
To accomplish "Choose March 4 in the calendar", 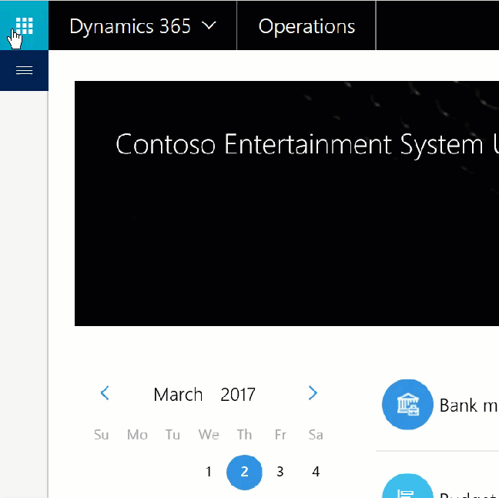I will click(x=316, y=472).
